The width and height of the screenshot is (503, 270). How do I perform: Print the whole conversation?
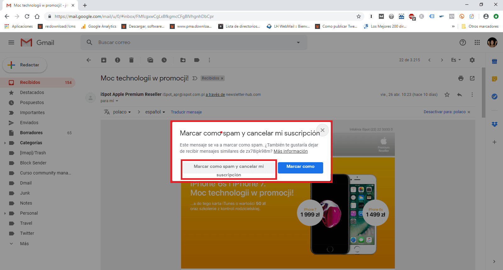click(461, 78)
